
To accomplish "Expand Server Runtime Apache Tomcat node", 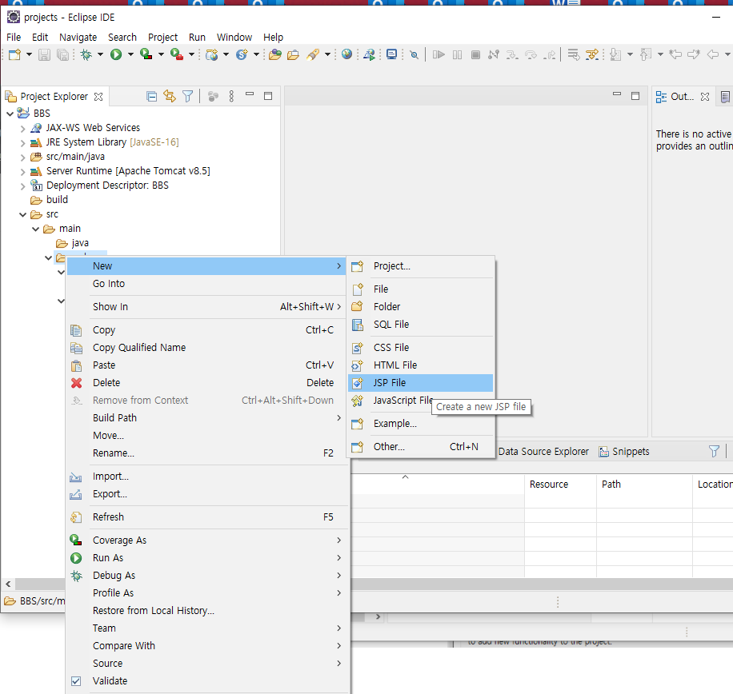I will (x=23, y=171).
